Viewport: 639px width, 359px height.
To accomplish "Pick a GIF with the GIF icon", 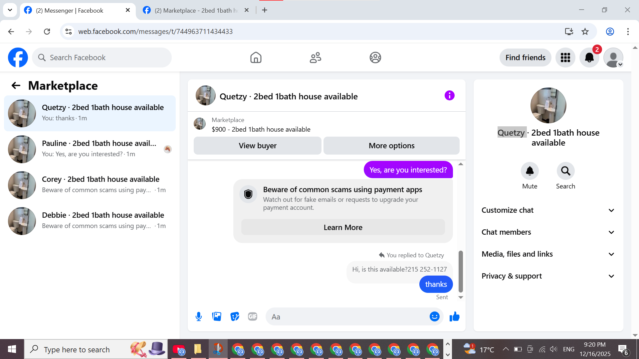I will pyautogui.click(x=253, y=317).
